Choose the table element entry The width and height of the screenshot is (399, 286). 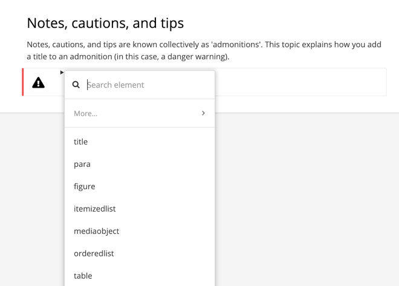coord(83,276)
